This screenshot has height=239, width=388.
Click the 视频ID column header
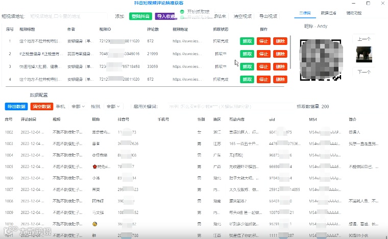point(105,29)
